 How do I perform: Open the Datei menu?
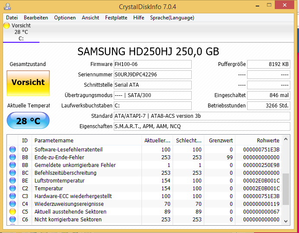12,18
